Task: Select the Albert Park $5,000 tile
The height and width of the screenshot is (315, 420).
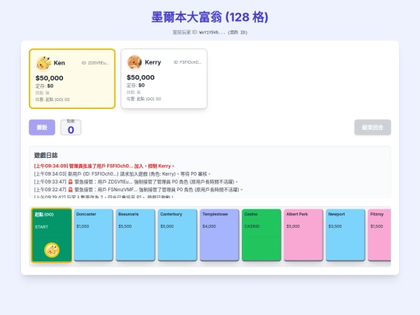Action: [303, 235]
